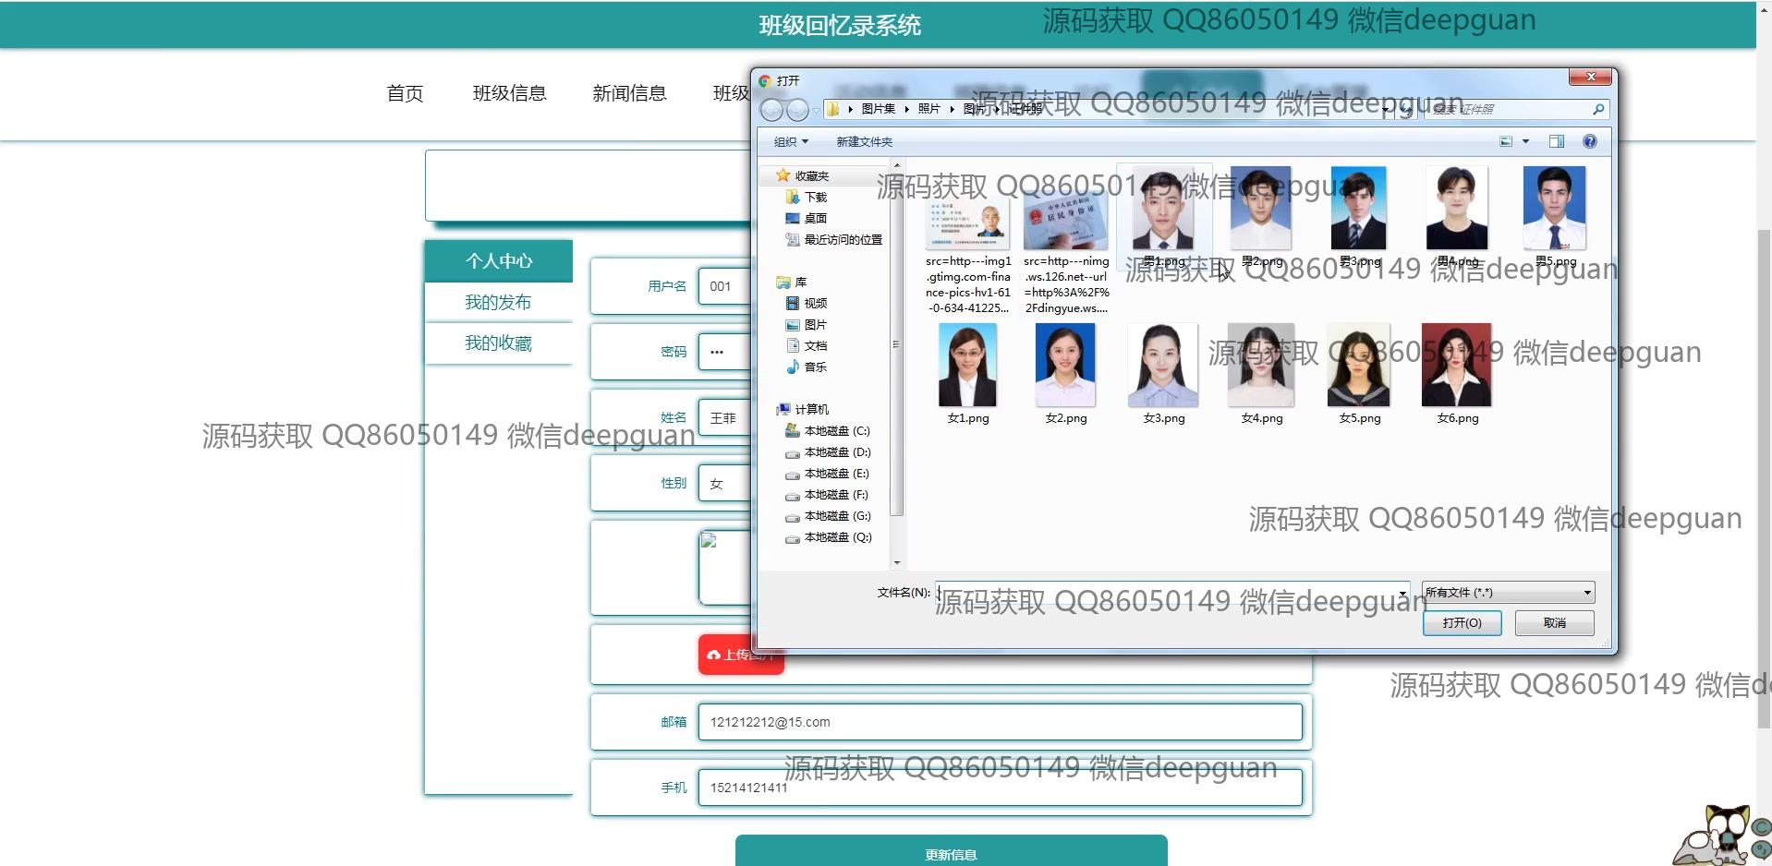Open the 新闻信息 menu item
Screen dimensions: 1772x866
click(629, 93)
